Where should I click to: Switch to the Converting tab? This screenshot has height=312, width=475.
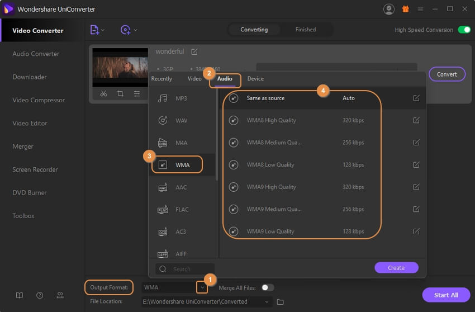coord(254,30)
